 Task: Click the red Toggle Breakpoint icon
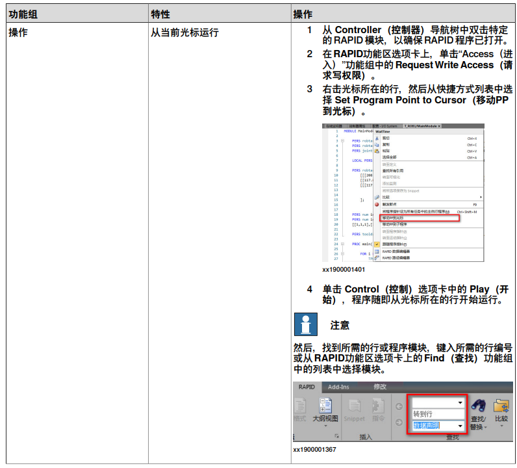(x=377, y=204)
